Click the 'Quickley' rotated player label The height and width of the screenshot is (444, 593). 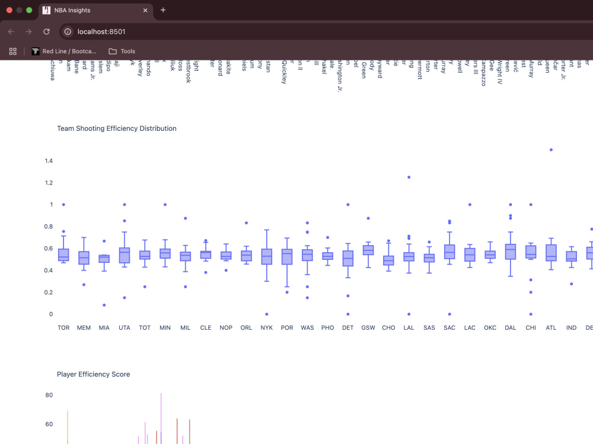284,72
